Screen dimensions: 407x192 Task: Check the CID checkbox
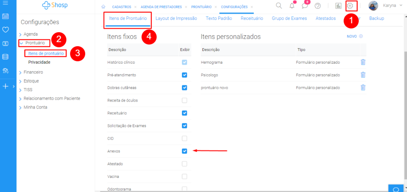pos(185,139)
